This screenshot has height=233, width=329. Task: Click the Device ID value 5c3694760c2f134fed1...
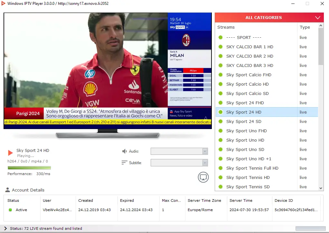(296, 210)
